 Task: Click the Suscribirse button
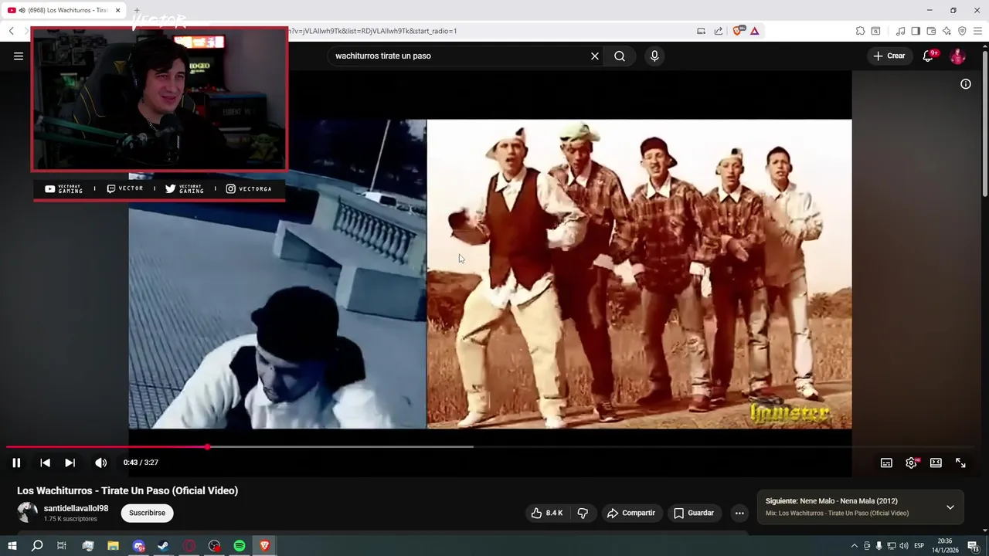147,513
